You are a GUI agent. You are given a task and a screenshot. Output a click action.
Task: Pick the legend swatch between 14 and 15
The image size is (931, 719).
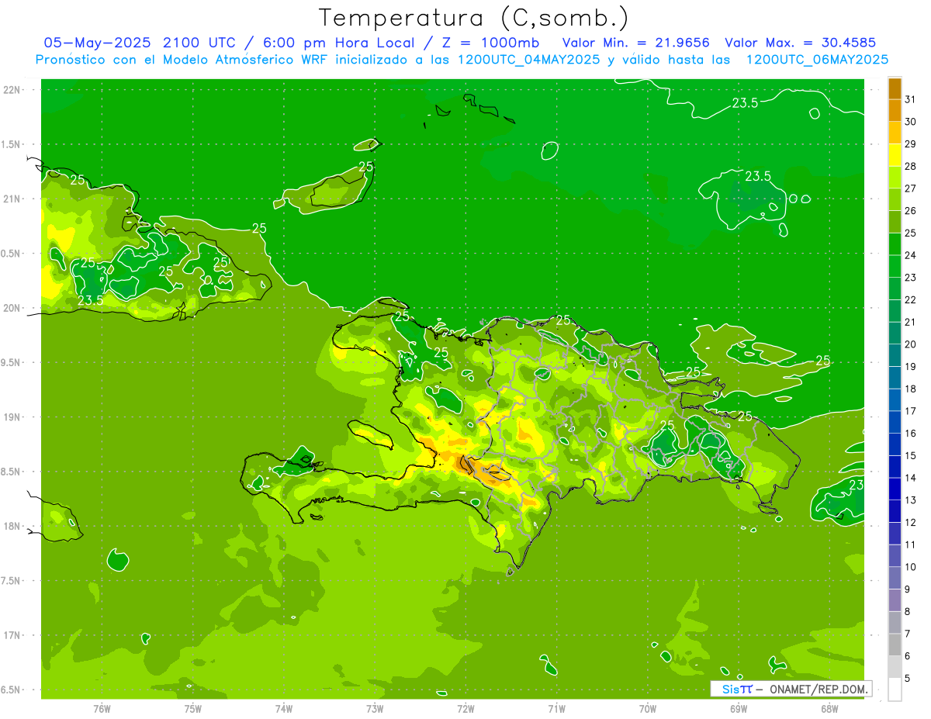tap(895, 467)
